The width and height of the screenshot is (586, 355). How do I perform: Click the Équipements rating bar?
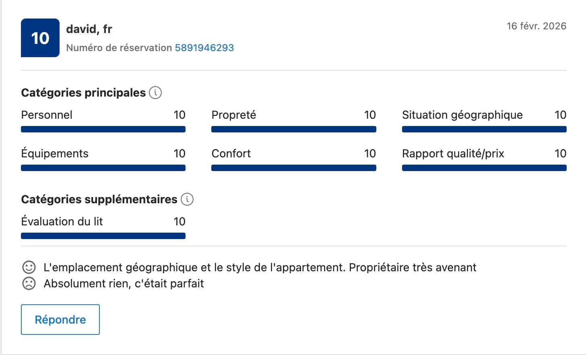103,168
